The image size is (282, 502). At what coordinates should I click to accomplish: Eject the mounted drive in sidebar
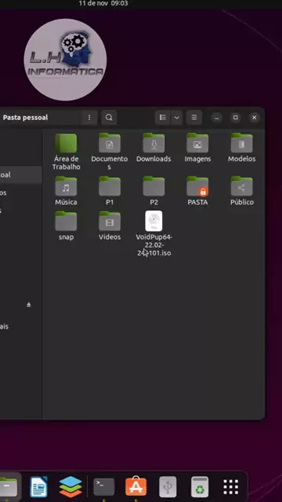29,304
